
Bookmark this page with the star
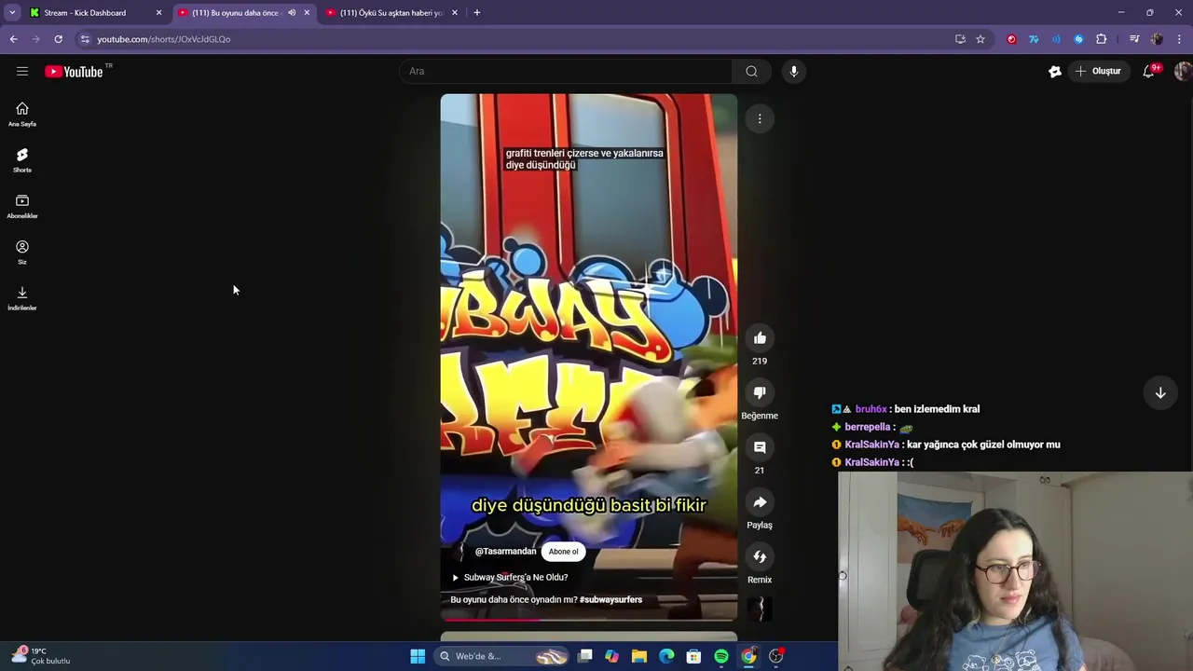click(980, 39)
